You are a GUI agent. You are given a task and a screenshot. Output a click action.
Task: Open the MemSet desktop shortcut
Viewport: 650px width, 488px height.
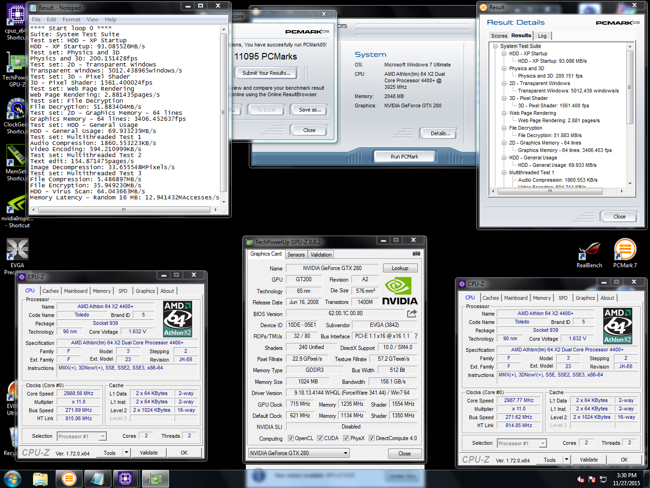[16, 163]
